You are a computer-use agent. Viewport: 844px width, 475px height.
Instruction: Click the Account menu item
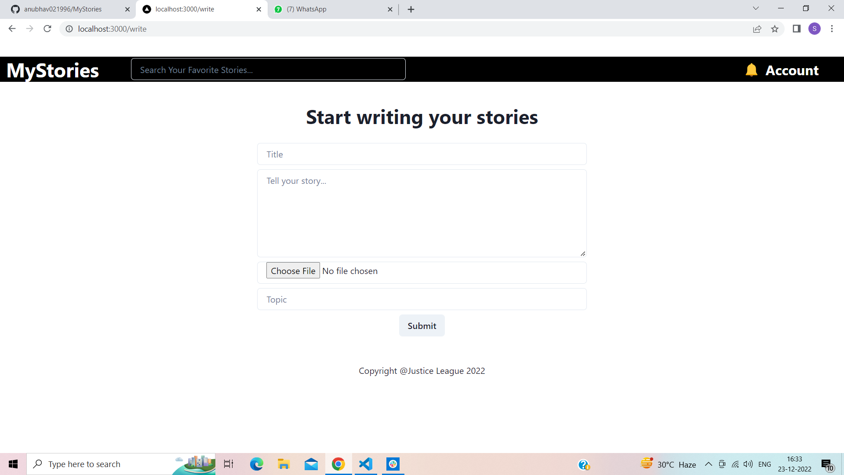792,70
